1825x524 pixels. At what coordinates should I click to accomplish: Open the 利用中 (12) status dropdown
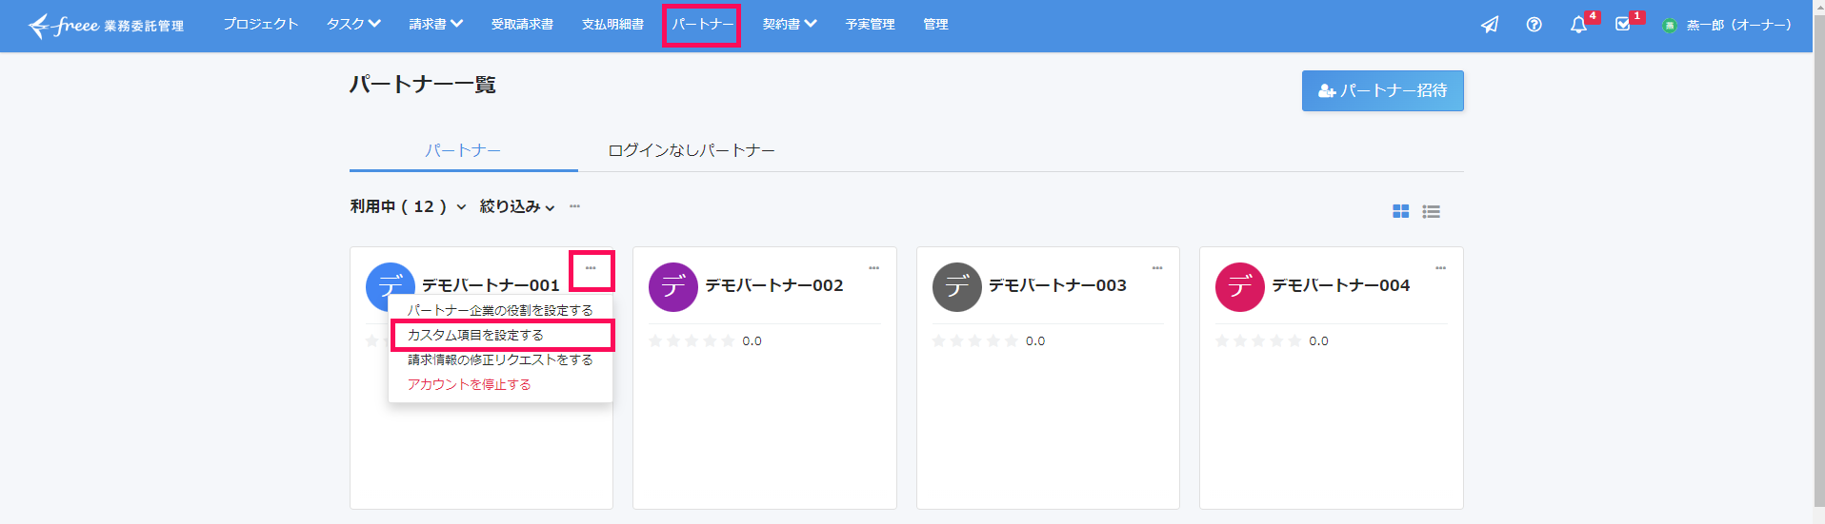(x=408, y=206)
